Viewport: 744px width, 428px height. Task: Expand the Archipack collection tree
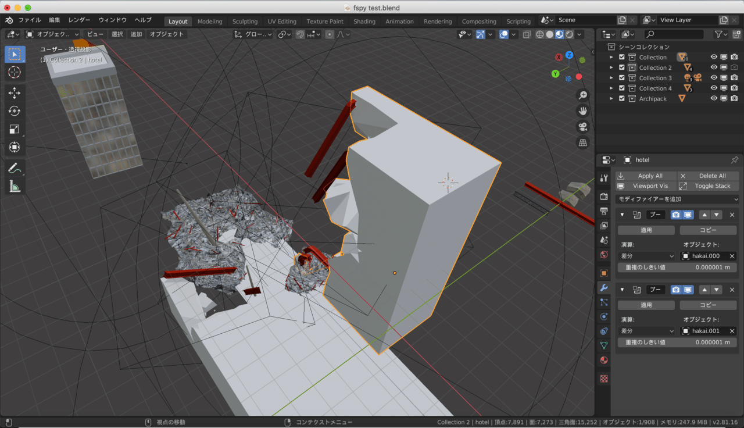pos(611,98)
